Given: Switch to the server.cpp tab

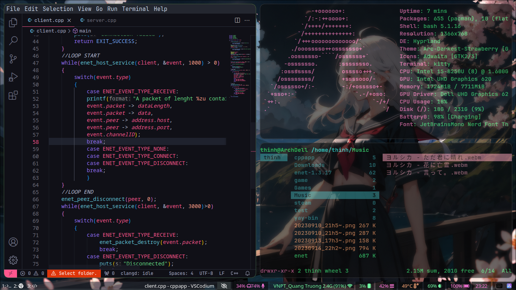Looking at the screenshot, I should click(98, 20).
